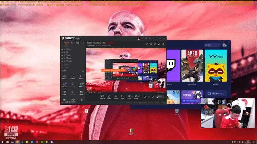Screen dimensions: 257x144
Task: Open the toolbox checklist icon in third row
Action: coord(64,93)
